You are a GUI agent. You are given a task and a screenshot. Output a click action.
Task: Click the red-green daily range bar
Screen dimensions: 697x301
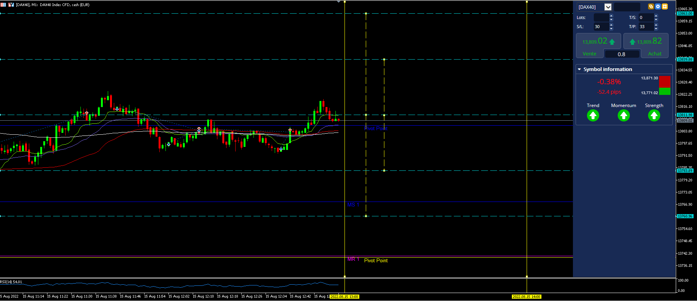point(665,85)
